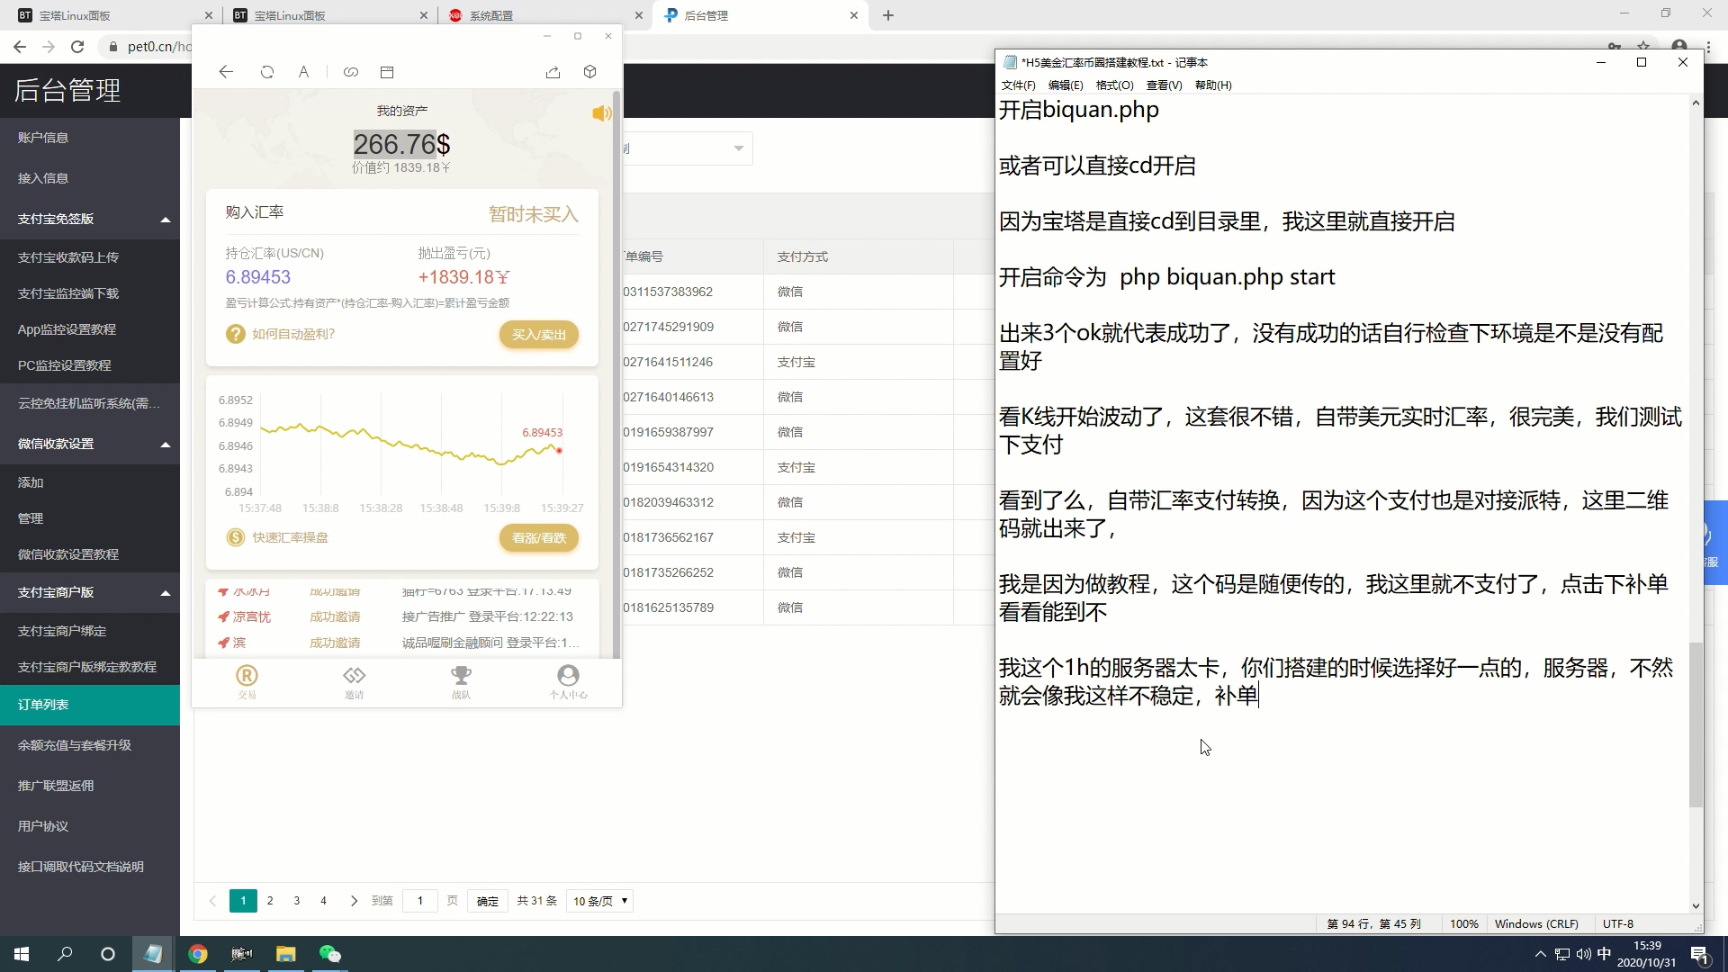Viewport: 1728px width, 972px height.
Task: Open the 战队 trophy tab
Action: coord(461,682)
